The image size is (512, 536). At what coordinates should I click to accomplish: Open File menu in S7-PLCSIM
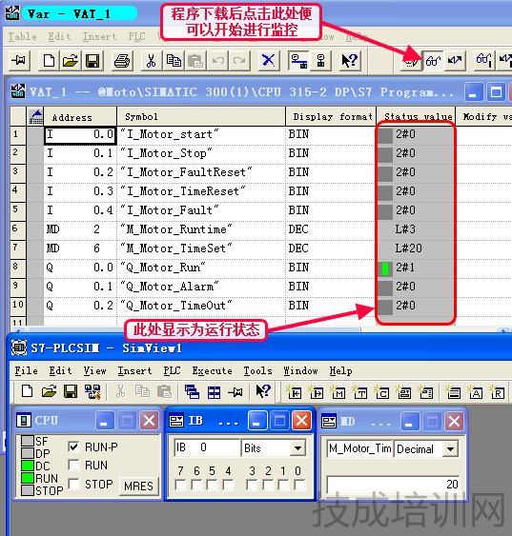click(26, 371)
